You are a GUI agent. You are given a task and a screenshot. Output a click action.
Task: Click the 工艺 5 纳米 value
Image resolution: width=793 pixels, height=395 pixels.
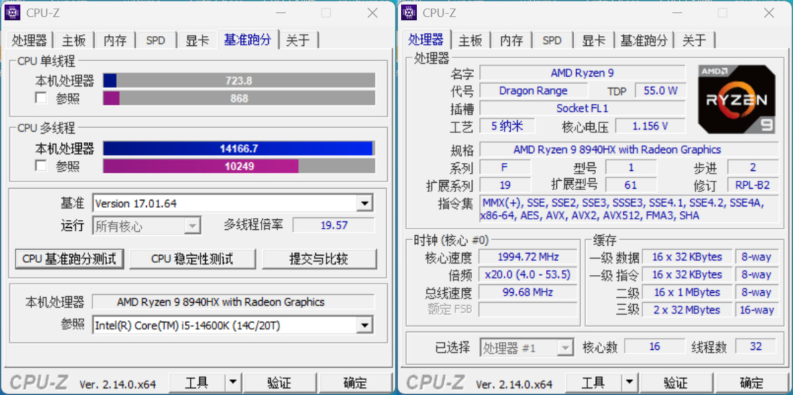coord(507,126)
